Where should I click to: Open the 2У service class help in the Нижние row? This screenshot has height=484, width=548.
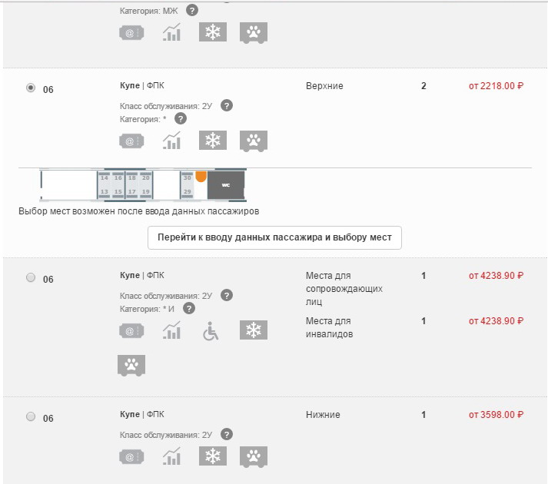(x=227, y=435)
